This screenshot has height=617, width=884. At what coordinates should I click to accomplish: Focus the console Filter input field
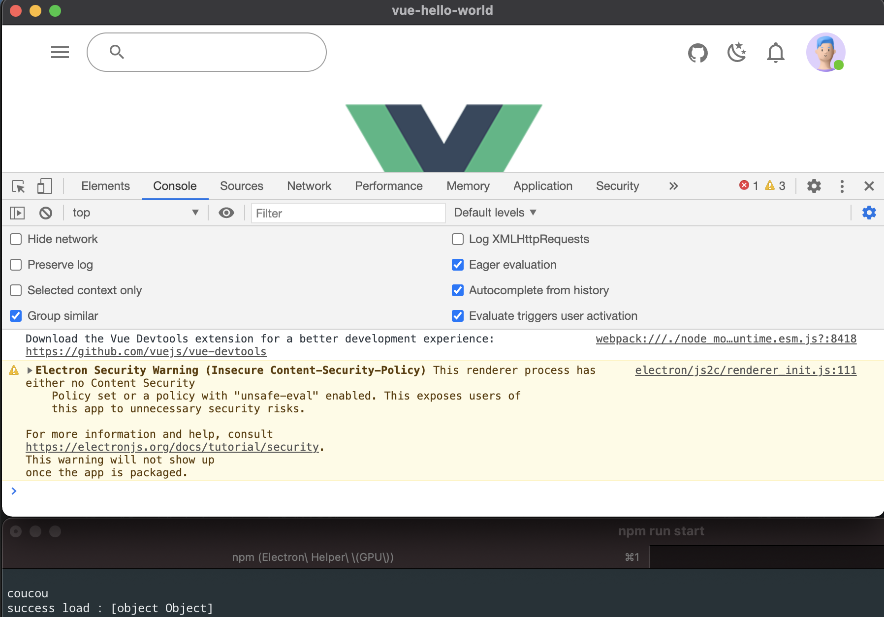click(x=348, y=213)
